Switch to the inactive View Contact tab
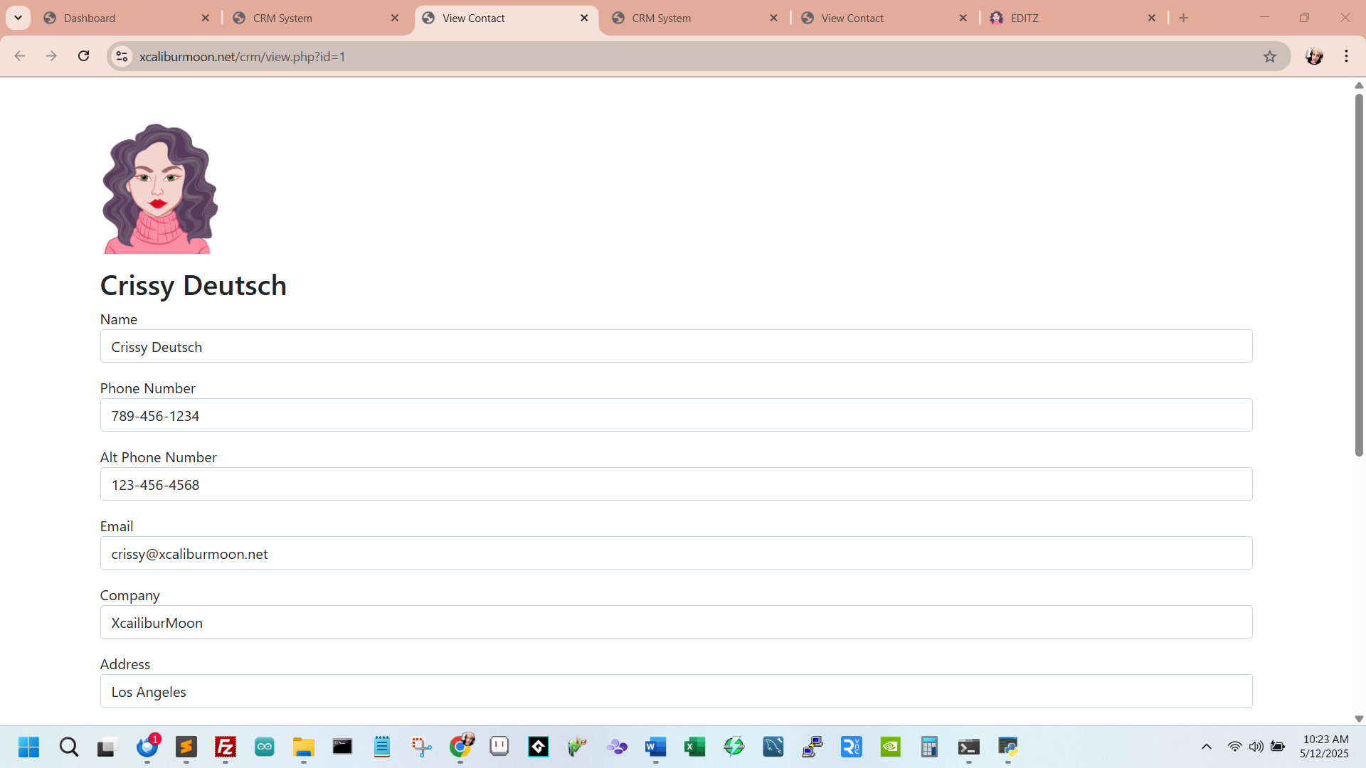 click(x=884, y=18)
